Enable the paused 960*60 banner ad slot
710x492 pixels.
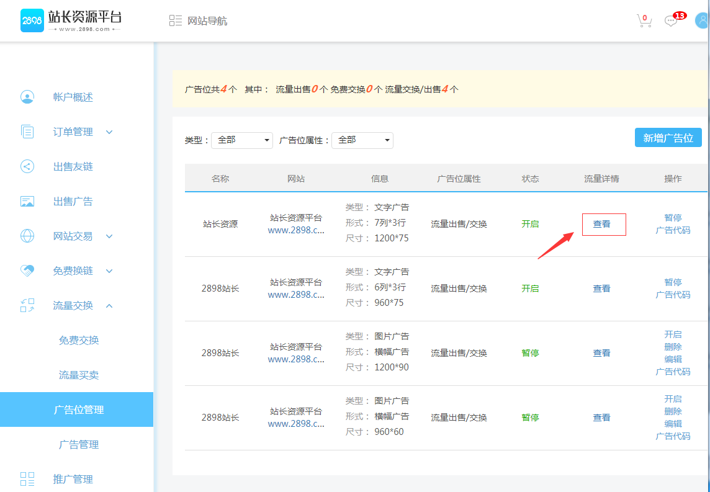pyautogui.click(x=673, y=399)
